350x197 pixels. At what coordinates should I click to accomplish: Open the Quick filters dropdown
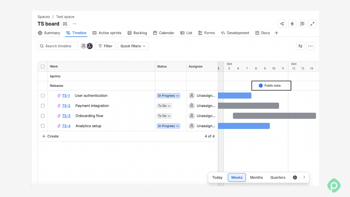point(133,46)
